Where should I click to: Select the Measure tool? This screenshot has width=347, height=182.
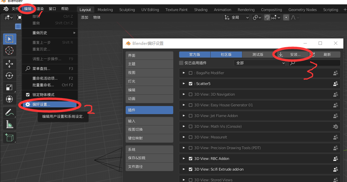coord(9,124)
